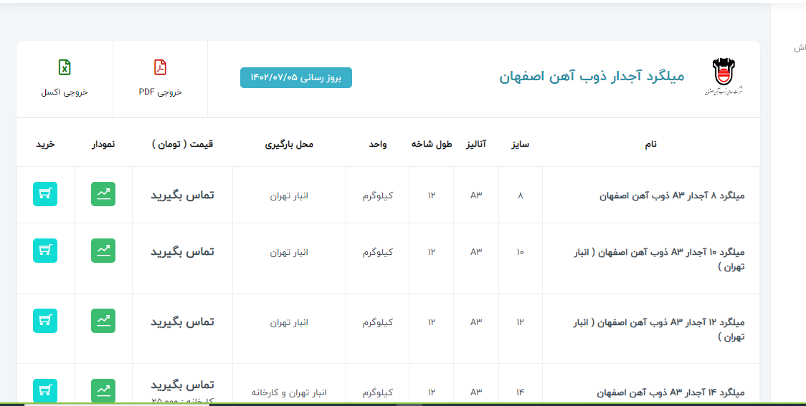Click the میلگرد آجدار ذوب آهن اصفهان heading

[592, 76]
